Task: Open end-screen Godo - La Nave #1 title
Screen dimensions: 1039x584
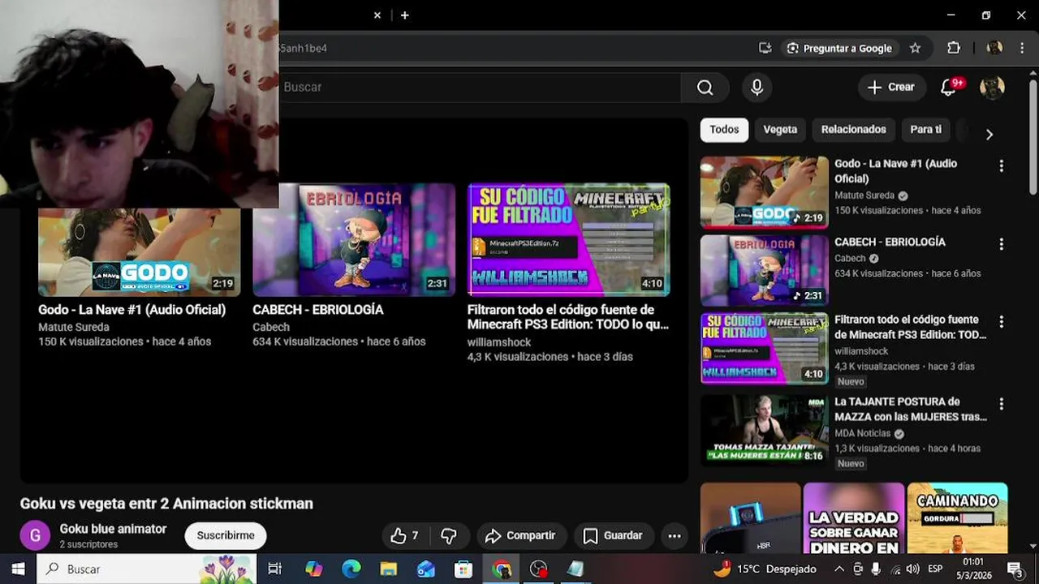Action: 132,310
